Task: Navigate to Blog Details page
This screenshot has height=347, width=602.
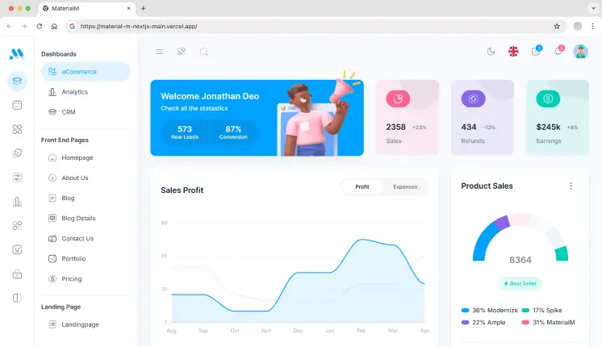Action: [78, 218]
